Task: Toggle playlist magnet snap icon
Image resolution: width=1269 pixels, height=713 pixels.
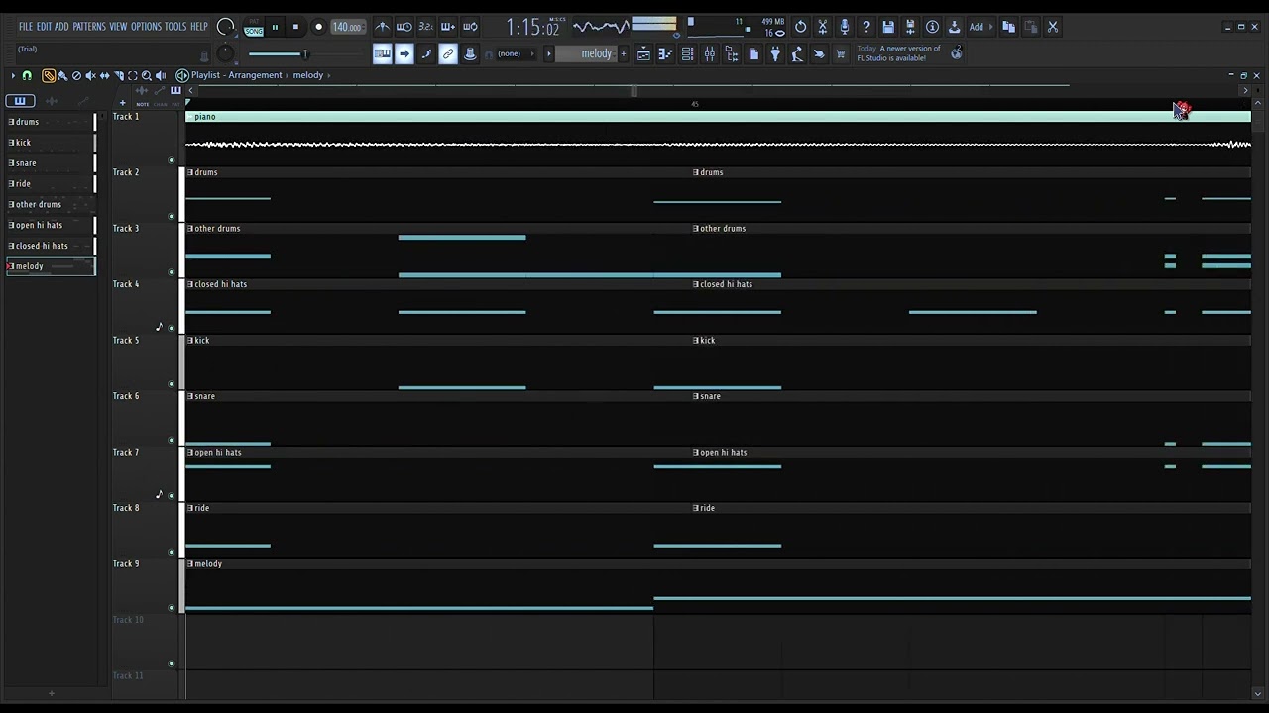Action: (27, 75)
